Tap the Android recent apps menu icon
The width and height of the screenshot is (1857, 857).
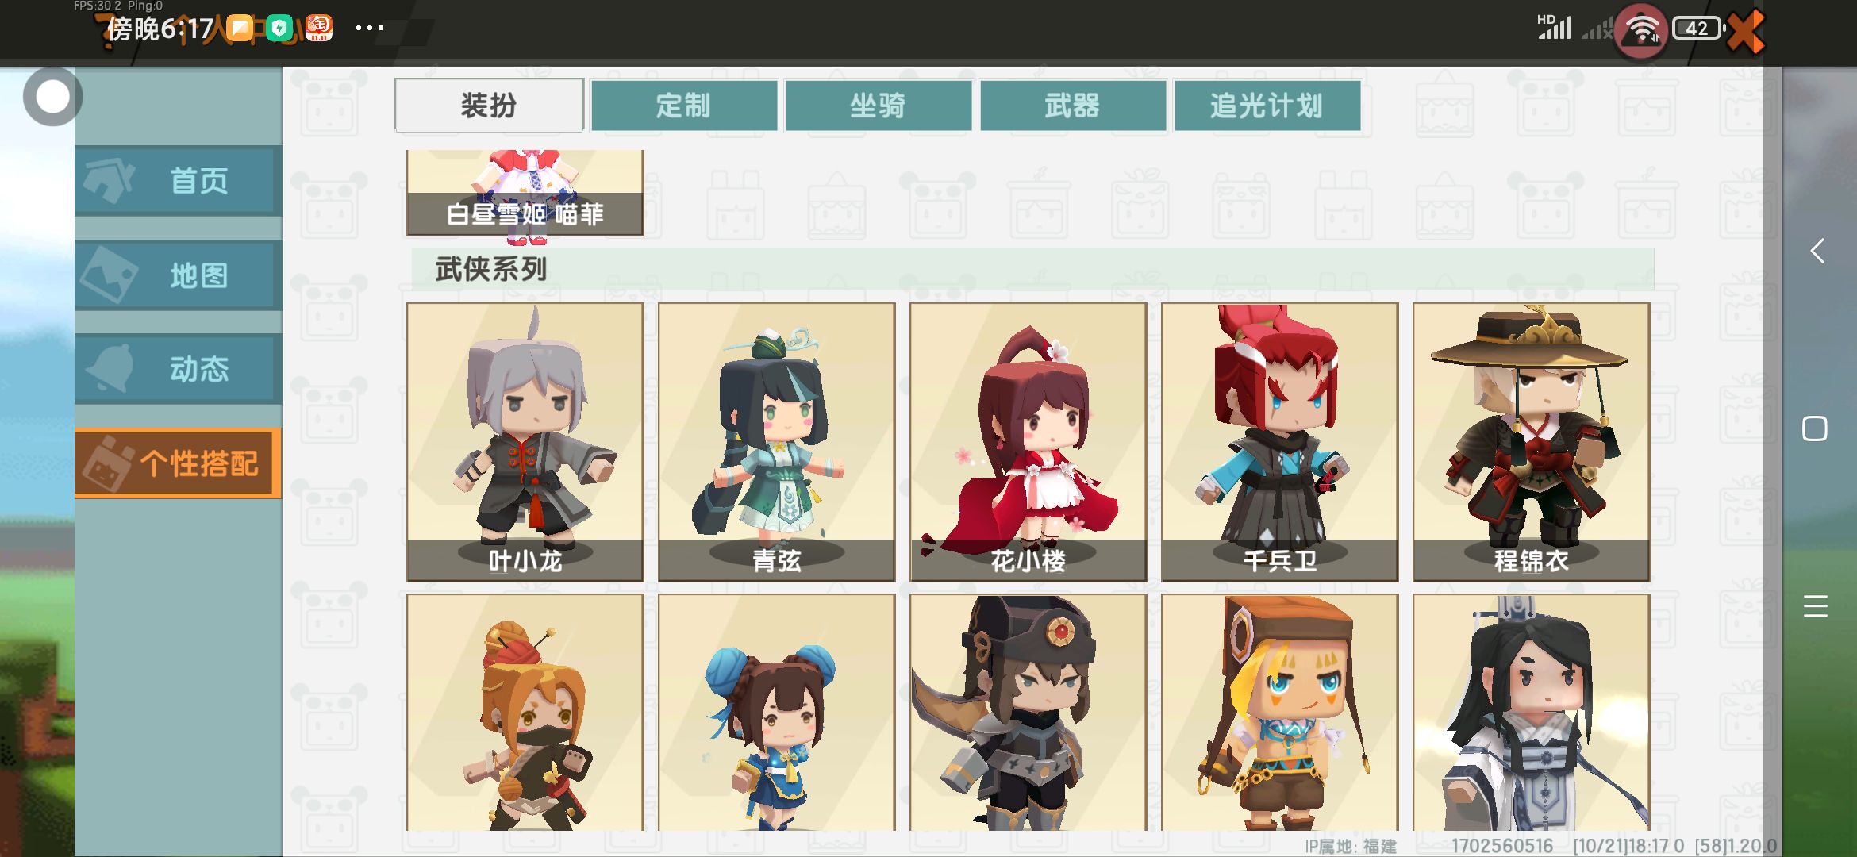click(1815, 606)
